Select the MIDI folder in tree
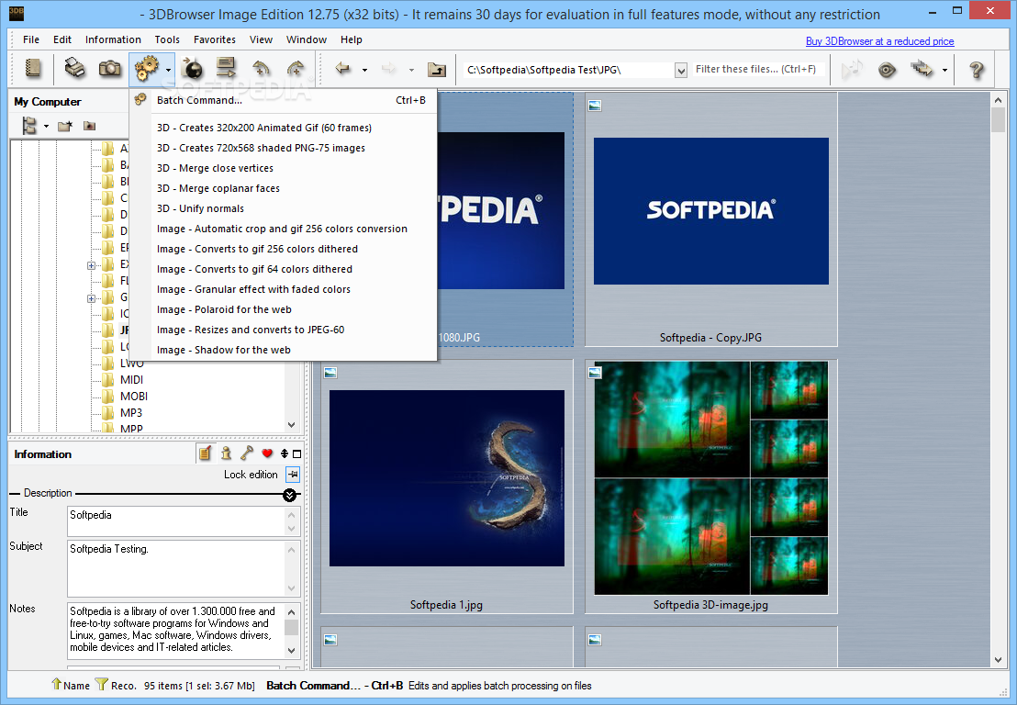Screen dimensions: 1017x705 [x=131, y=379]
